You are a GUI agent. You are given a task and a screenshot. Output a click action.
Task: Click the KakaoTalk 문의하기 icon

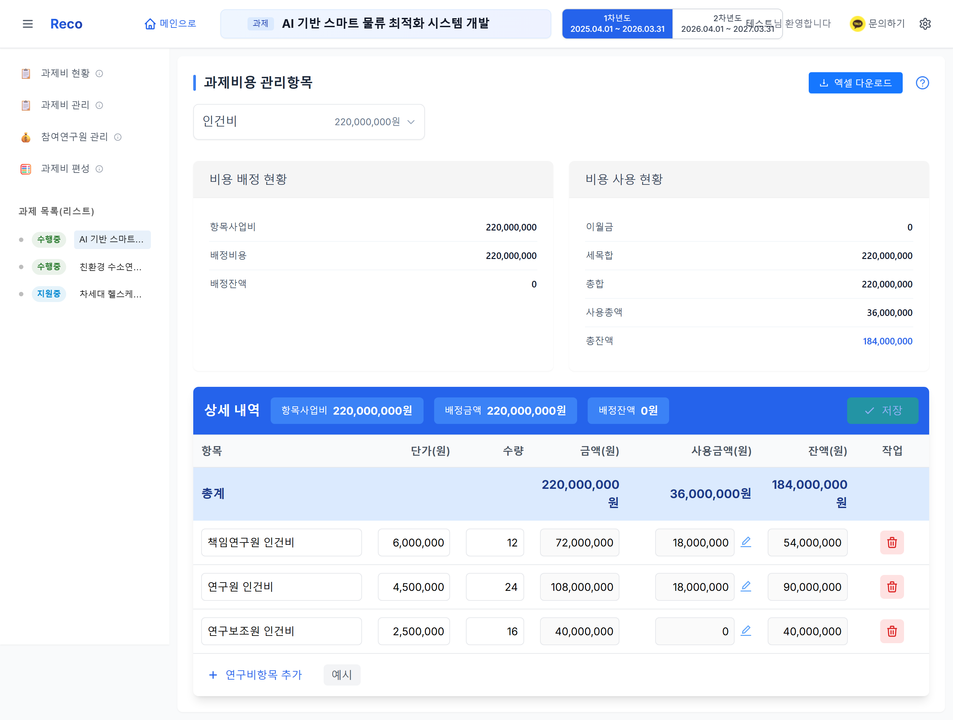coord(857,23)
